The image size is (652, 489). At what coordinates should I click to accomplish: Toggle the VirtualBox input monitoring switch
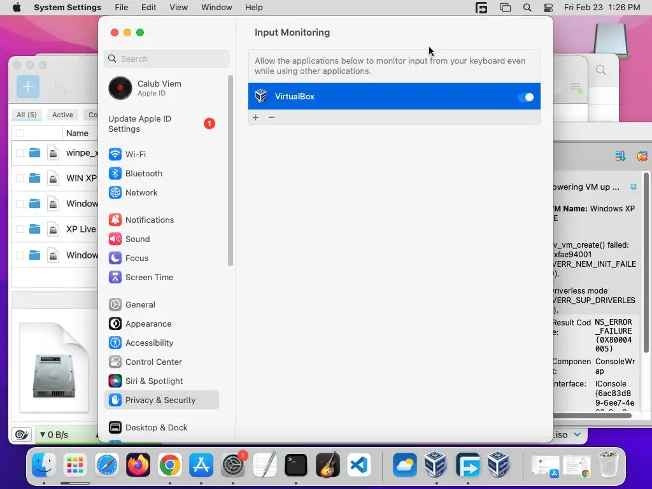click(526, 97)
